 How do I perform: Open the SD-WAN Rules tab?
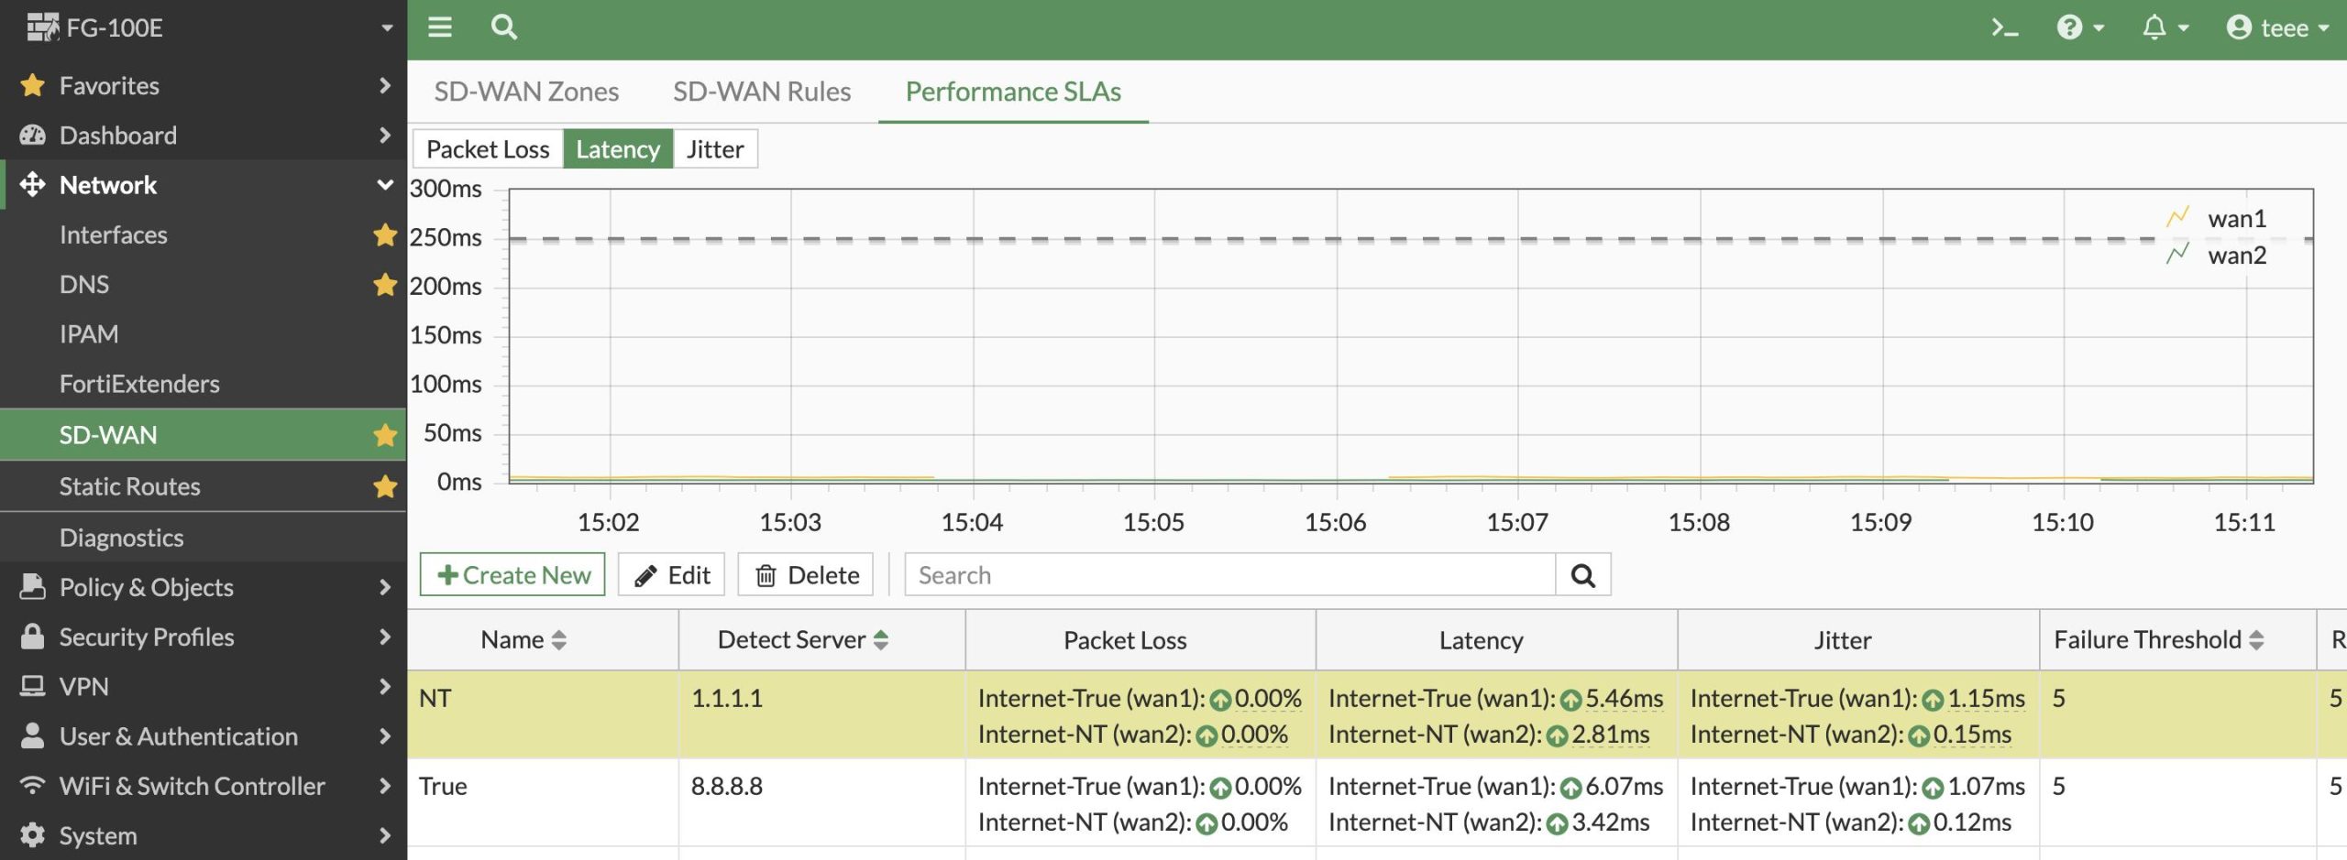(762, 92)
